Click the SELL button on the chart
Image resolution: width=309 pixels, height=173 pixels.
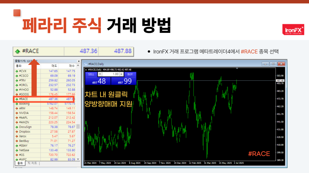(x=91, y=74)
